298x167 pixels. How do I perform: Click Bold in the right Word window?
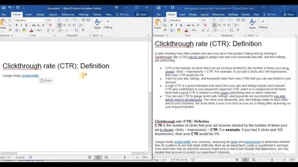click(x=171, y=25)
